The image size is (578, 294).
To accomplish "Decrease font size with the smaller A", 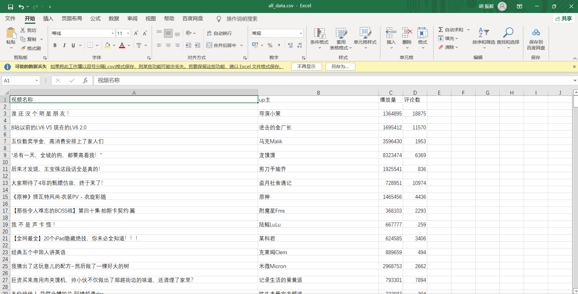I will 145,33.
